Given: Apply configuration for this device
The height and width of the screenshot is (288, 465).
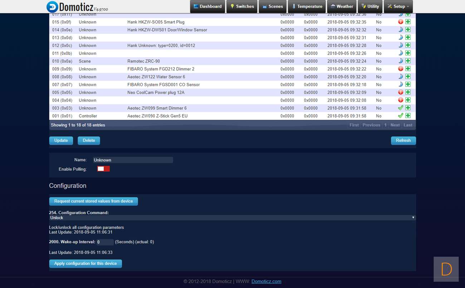Looking at the screenshot, I should [85, 264].
